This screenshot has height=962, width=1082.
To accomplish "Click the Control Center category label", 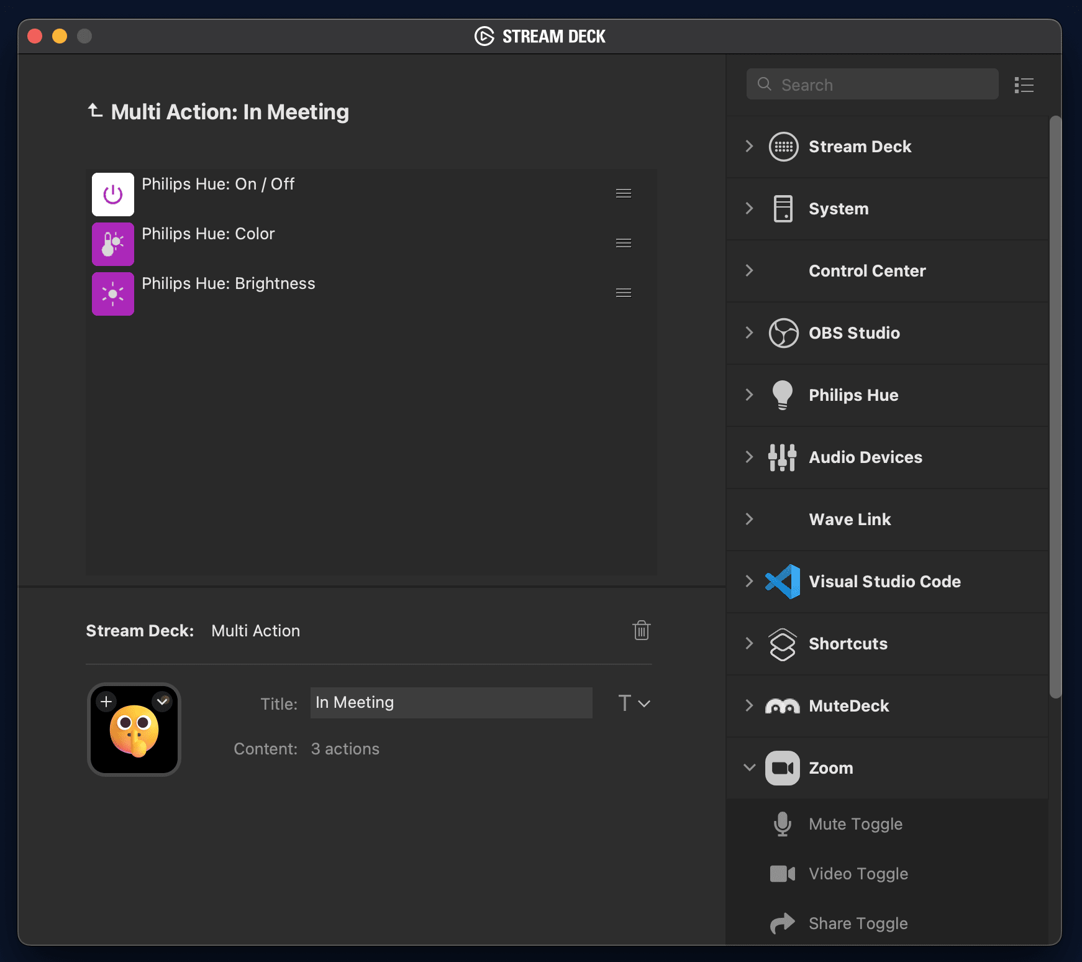I will pyautogui.click(x=867, y=271).
